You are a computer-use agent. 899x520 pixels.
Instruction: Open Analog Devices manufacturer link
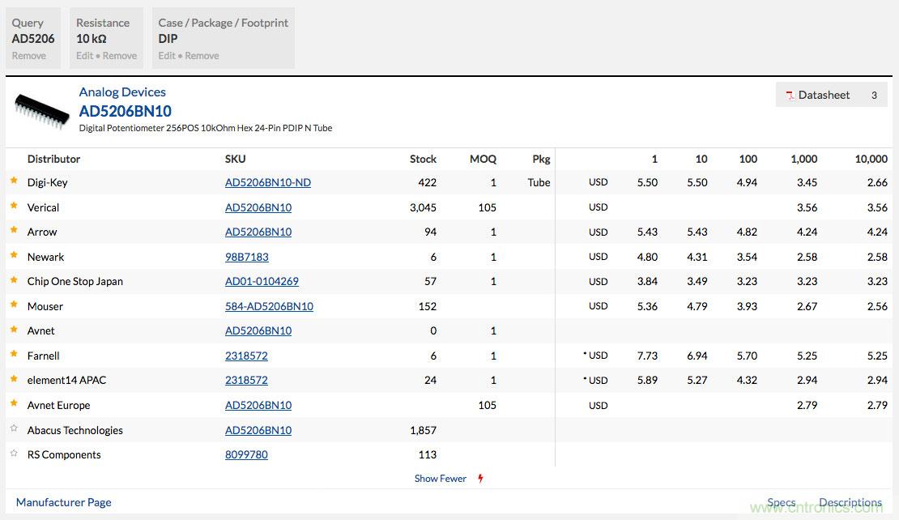(122, 92)
